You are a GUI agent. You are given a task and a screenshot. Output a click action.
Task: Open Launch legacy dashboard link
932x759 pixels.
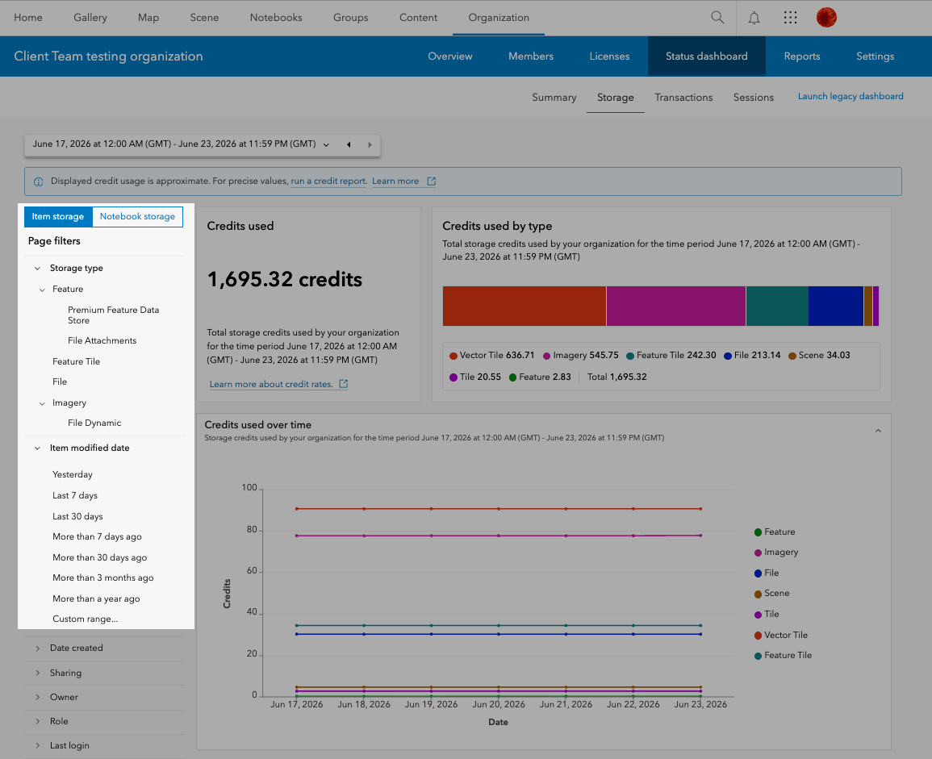click(x=851, y=96)
